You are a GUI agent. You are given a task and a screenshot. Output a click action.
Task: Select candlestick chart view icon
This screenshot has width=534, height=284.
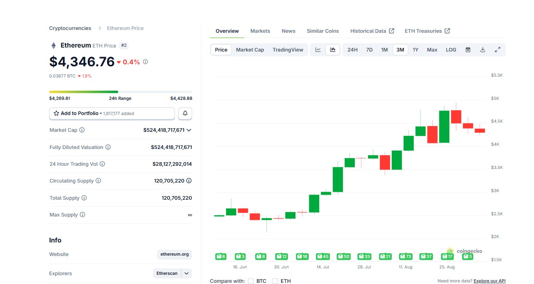point(333,50)
